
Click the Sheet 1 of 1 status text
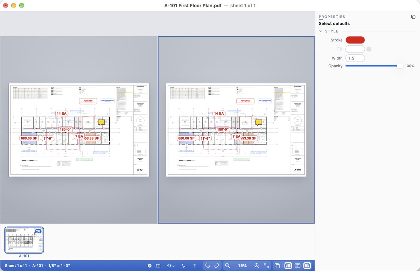click(16, 266)
